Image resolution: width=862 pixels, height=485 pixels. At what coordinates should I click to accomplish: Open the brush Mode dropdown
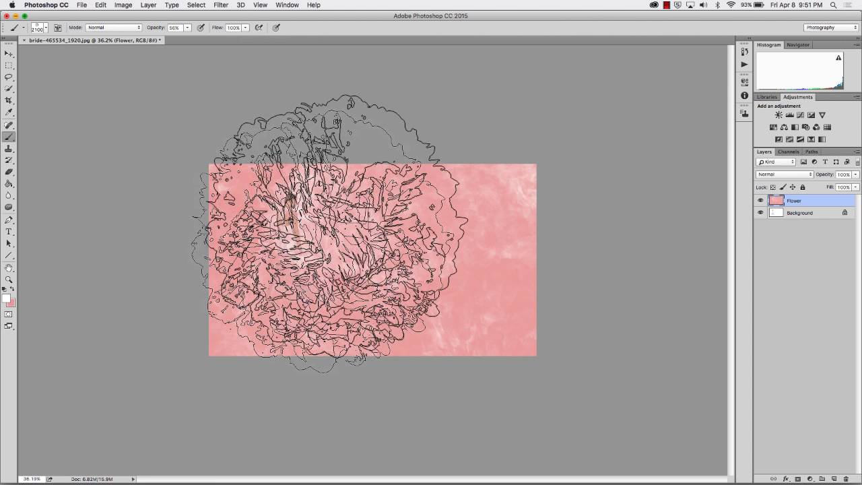tap(114, 28)
